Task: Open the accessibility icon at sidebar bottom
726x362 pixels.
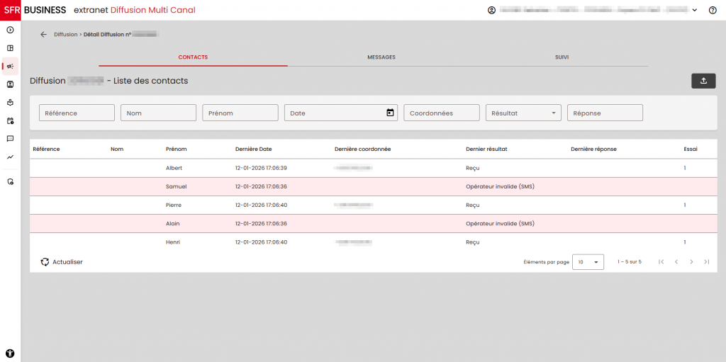Action: coord(10,352)
